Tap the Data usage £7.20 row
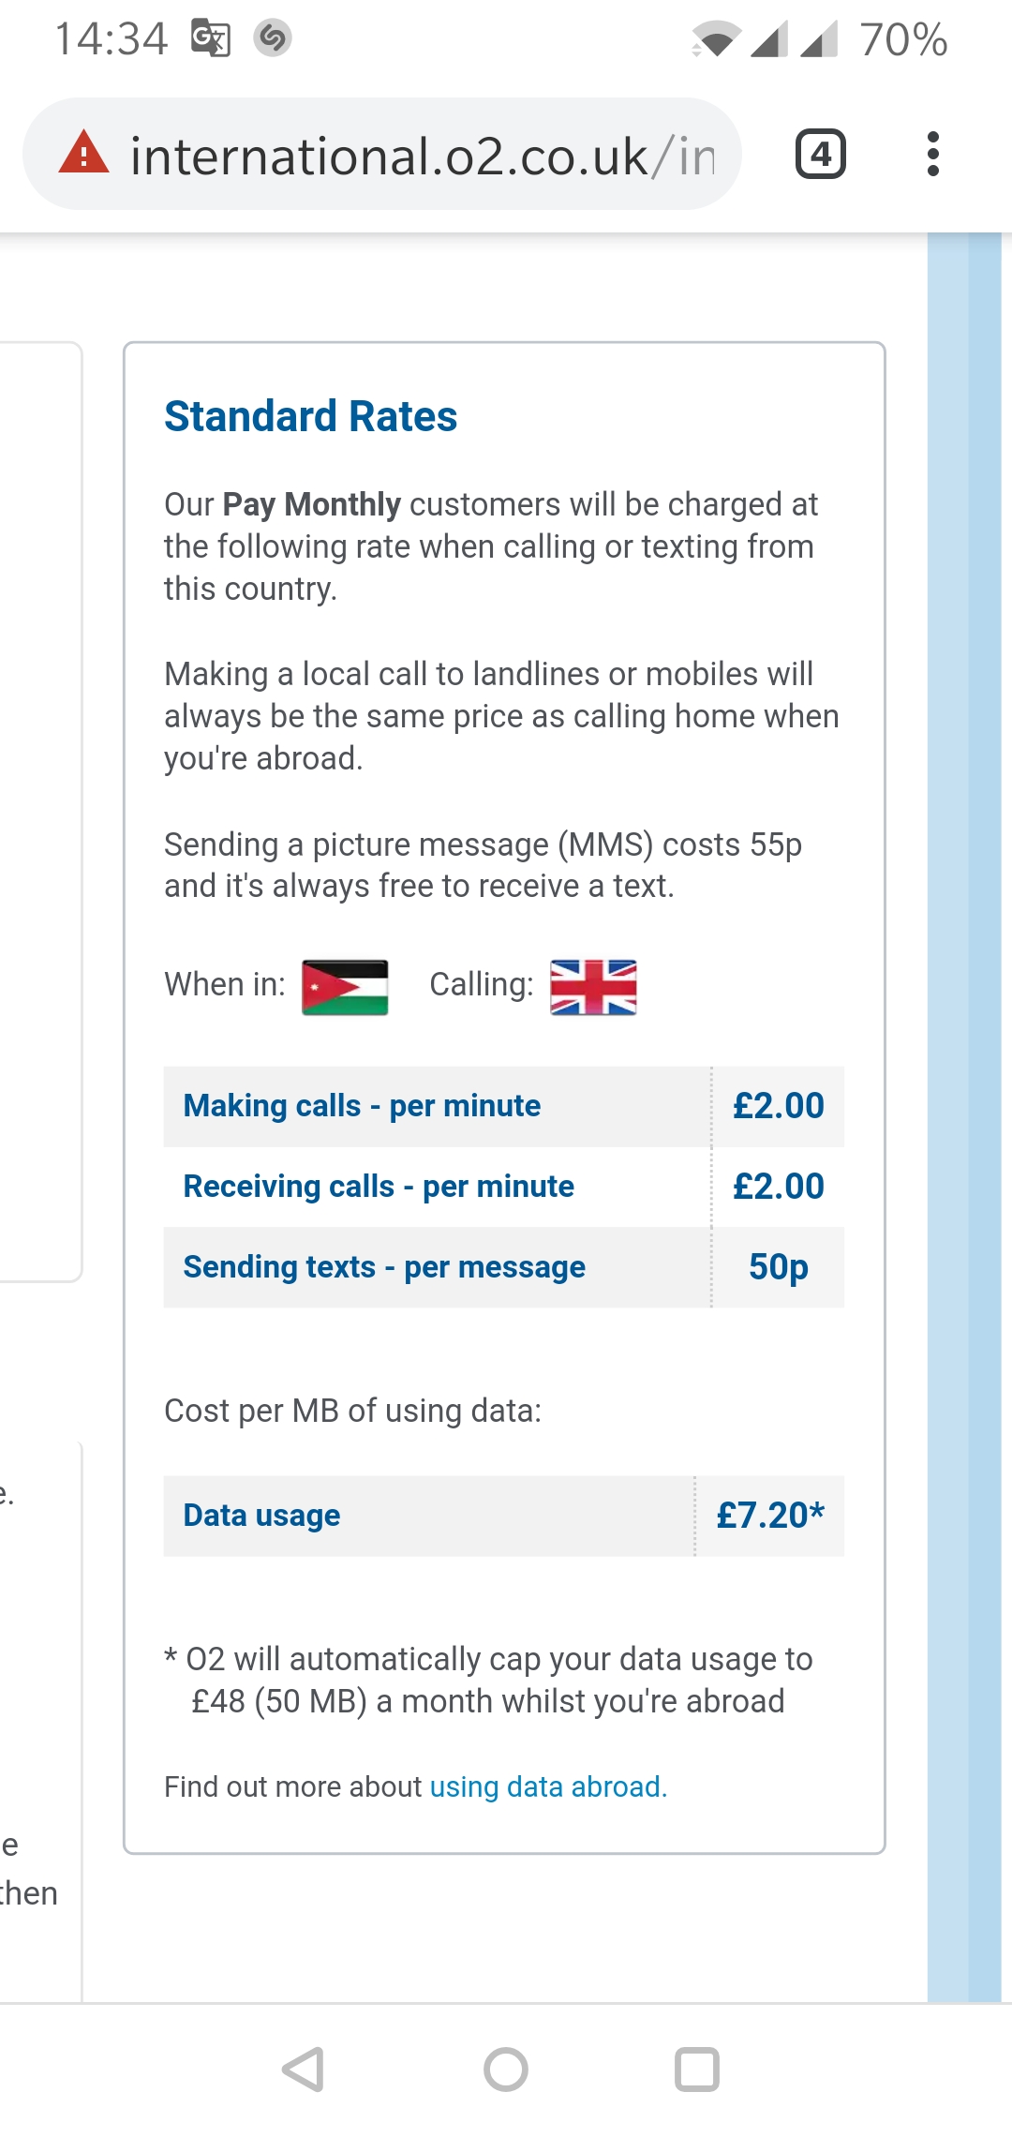This screenshot has height=2137, width=1012. (503, 1516)
